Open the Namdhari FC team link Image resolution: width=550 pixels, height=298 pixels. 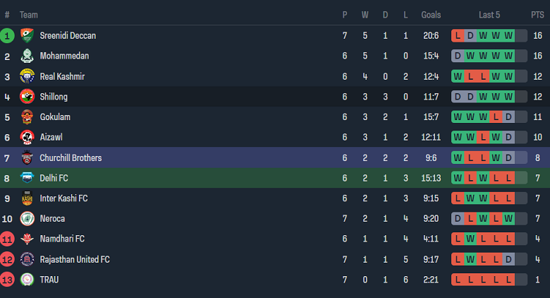[62, 239]
